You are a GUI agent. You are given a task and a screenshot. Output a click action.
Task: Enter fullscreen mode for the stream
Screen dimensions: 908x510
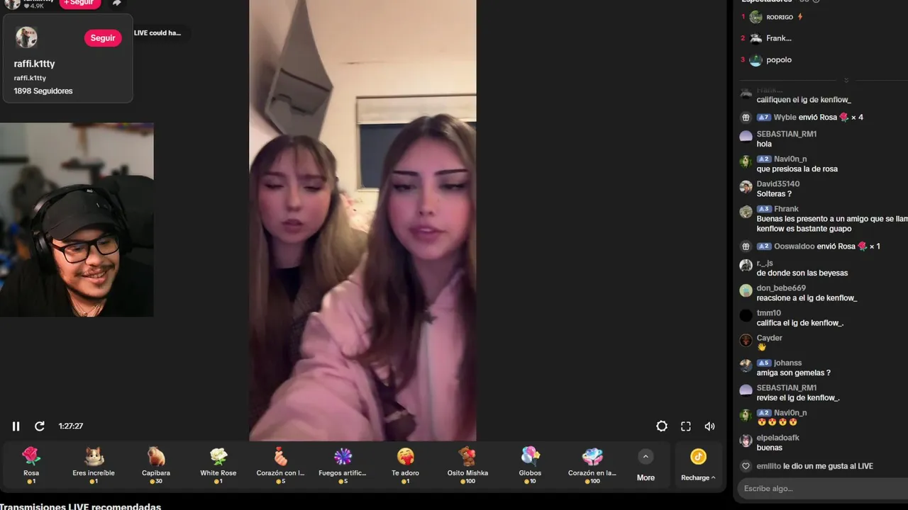point(686,426)
